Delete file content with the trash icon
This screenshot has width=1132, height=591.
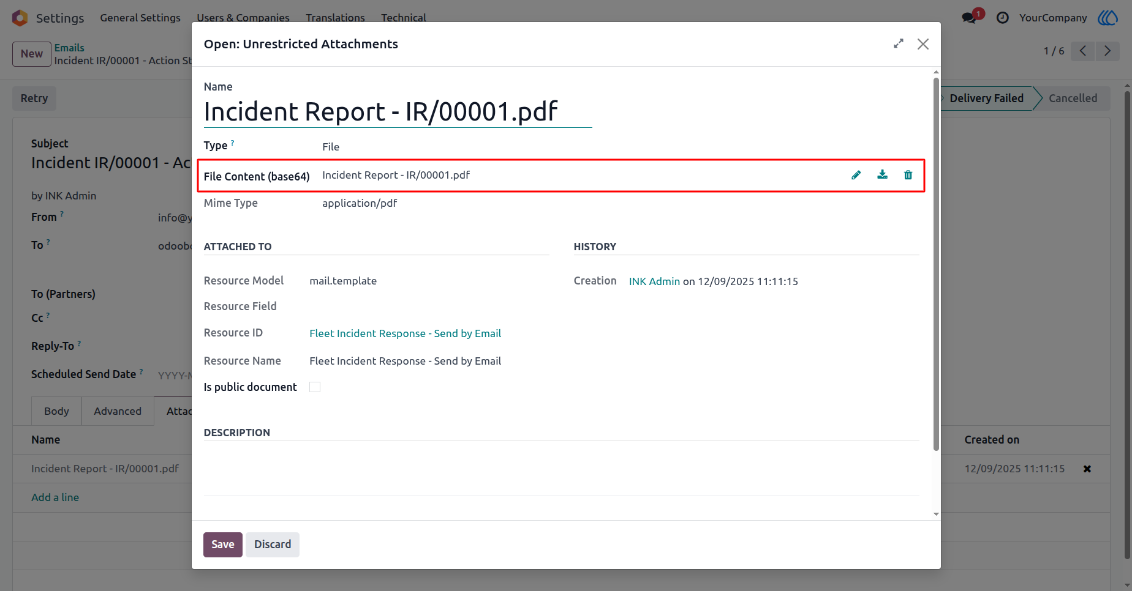click(908, 175)
